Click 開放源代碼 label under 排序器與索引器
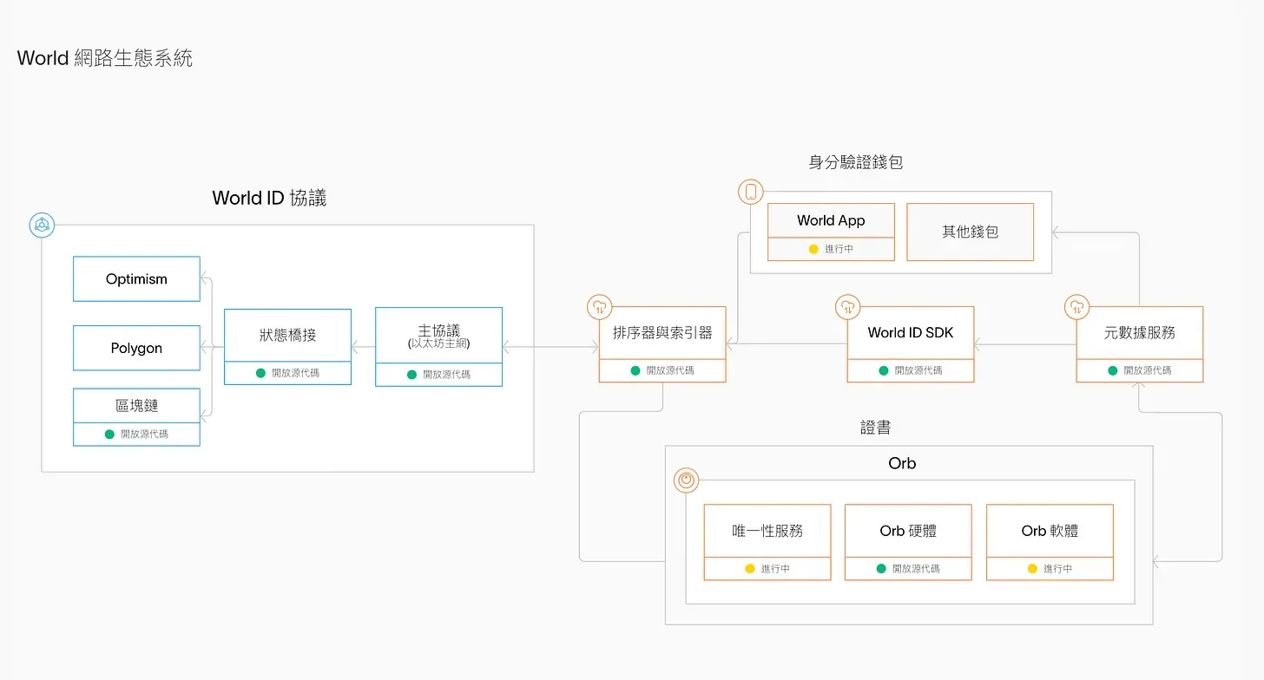This screenshot has height=680, width=1264. click(x=670, y=370)
